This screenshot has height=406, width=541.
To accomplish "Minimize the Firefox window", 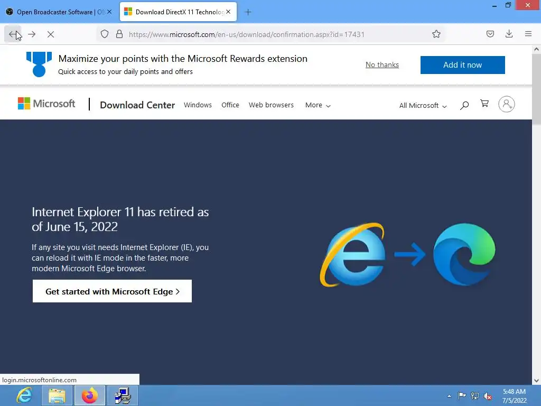I will [x=494, y=5].
